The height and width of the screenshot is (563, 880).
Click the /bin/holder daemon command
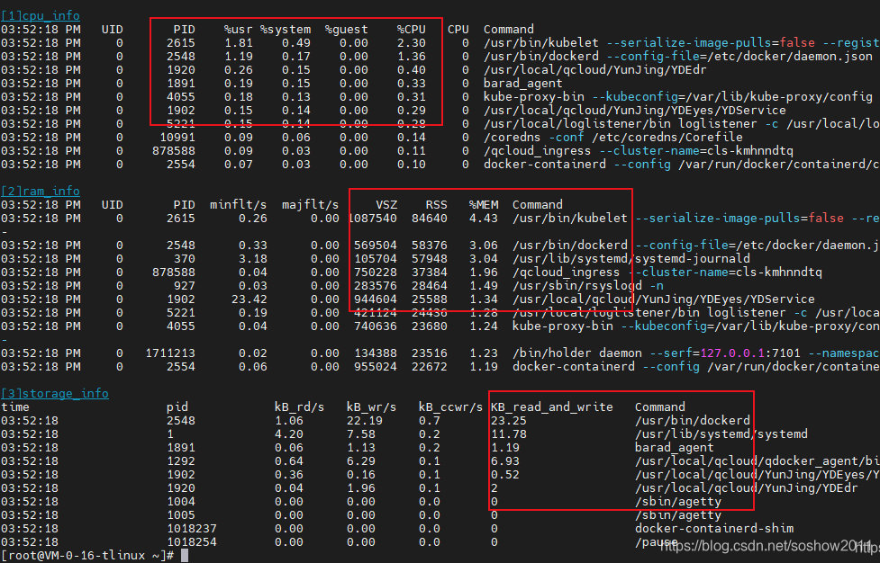point(577,353)
